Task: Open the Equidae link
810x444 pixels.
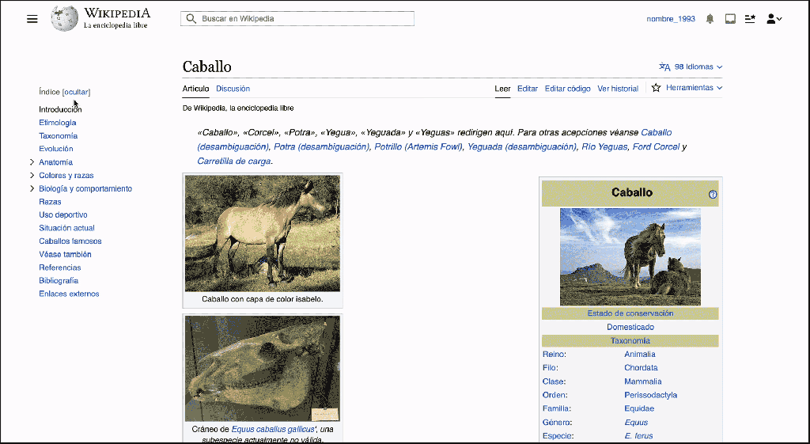Action: tap(639, 408)
